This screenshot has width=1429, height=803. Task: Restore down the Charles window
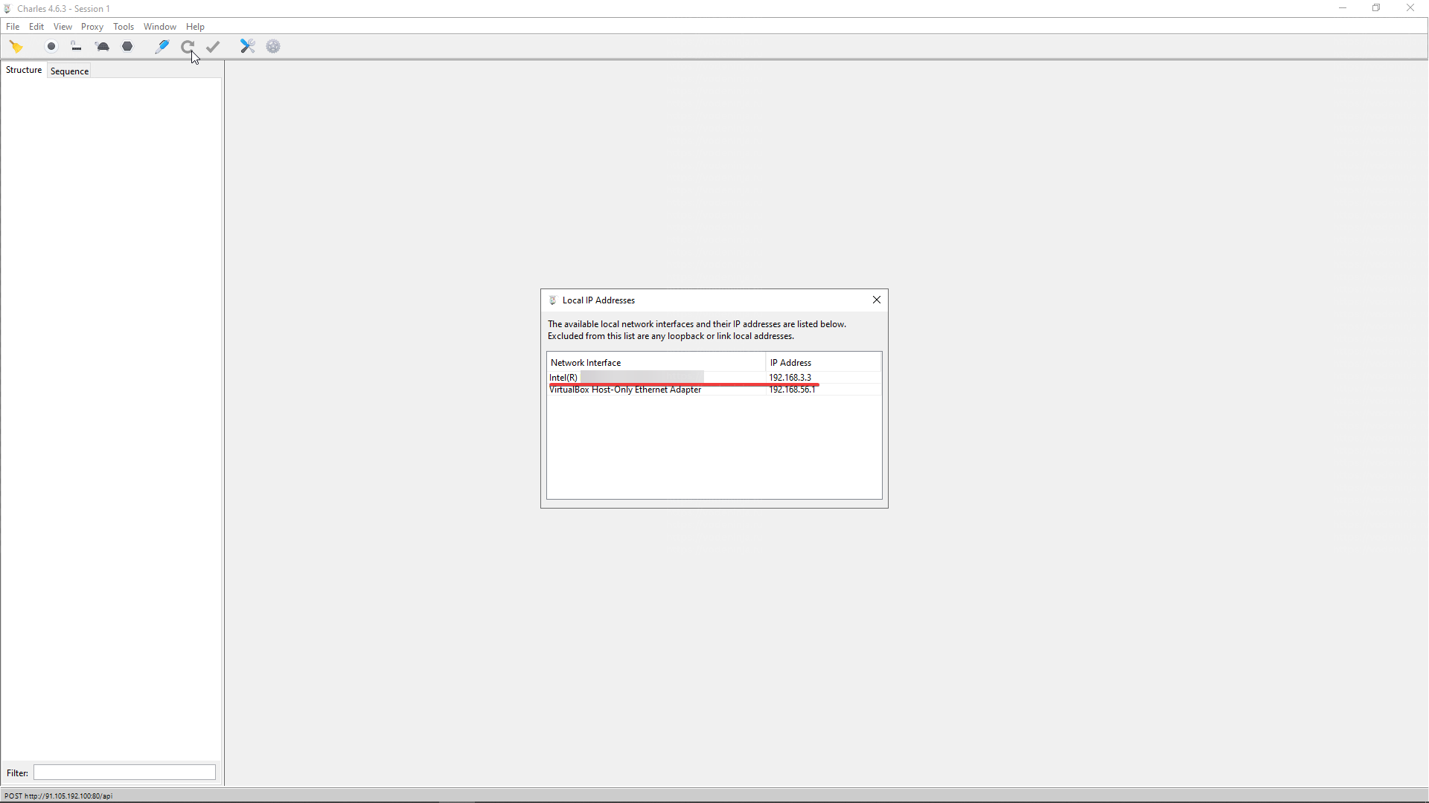coord(1376,8)
